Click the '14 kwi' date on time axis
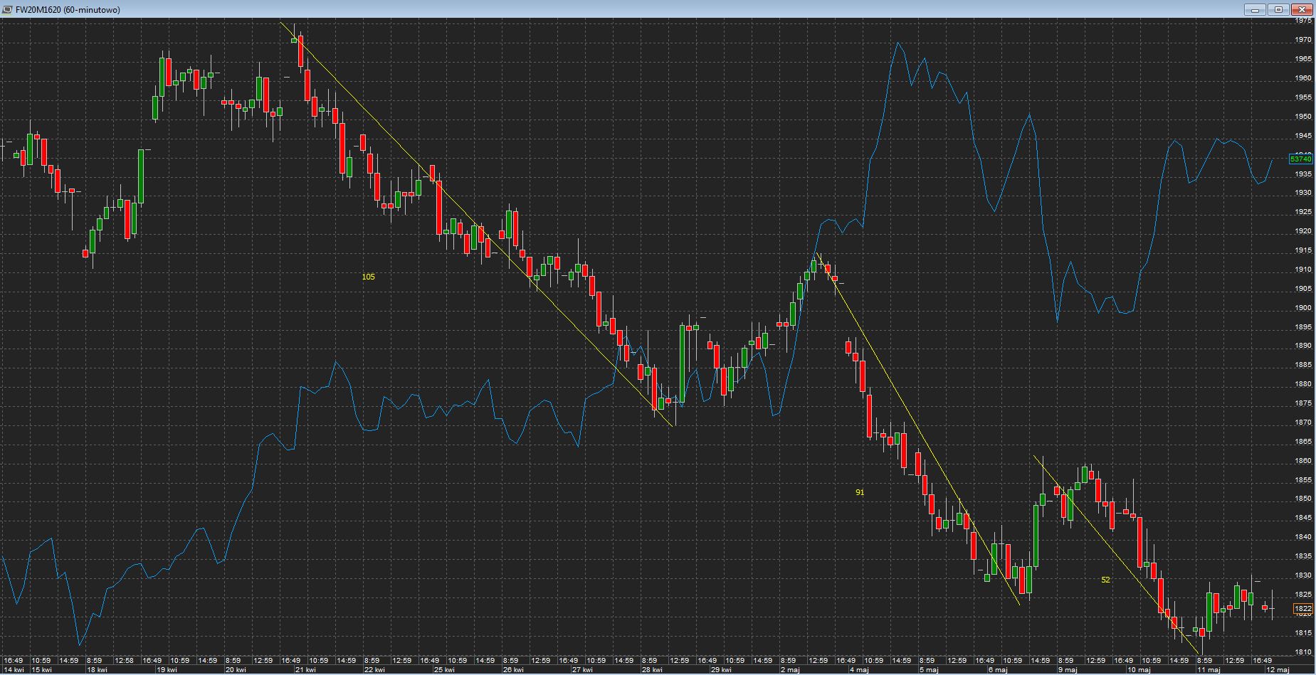Screen dimensions: 1316x675 click(14, 669)
